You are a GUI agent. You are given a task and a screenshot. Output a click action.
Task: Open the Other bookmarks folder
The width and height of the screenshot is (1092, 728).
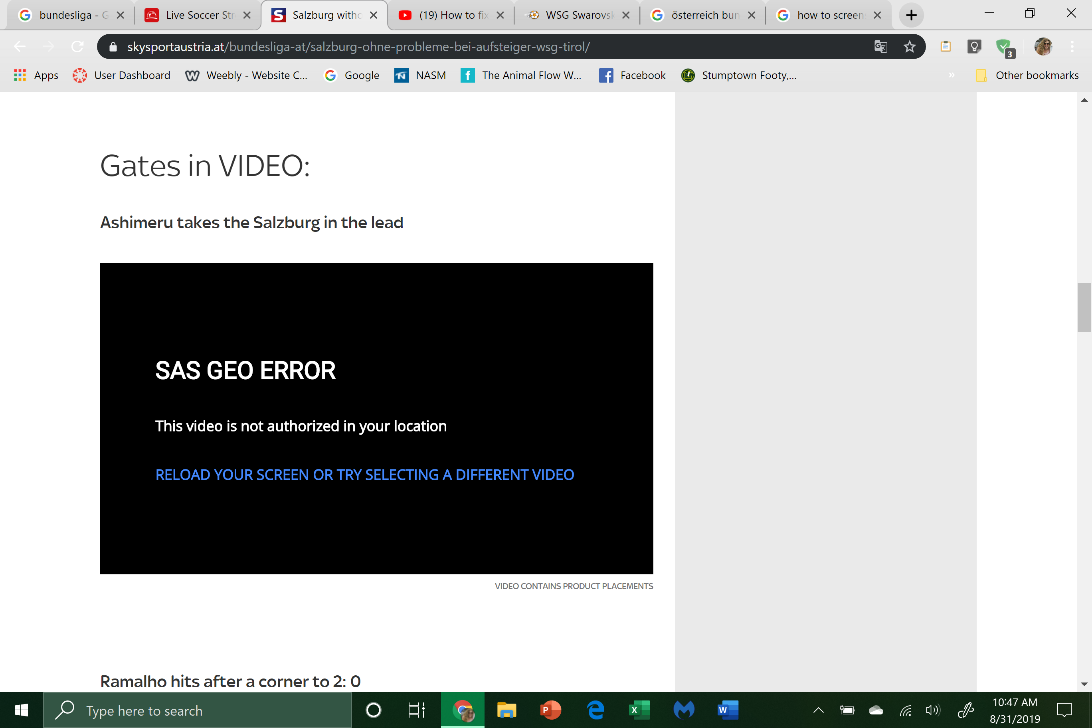(x=1027, y=75)
